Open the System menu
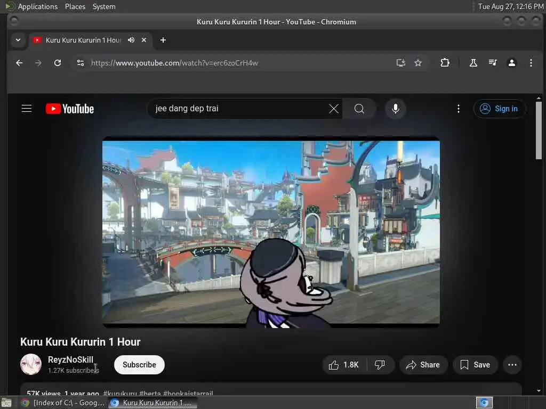The width and height of the screenshot is (546, 409). 104,6
